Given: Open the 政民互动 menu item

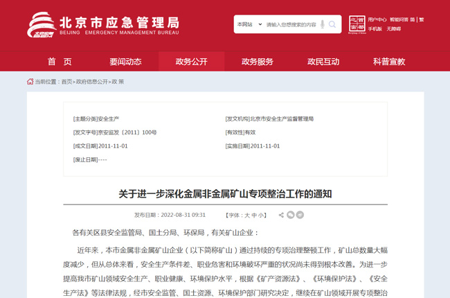Looking at the screenshot, I should 323,62.
